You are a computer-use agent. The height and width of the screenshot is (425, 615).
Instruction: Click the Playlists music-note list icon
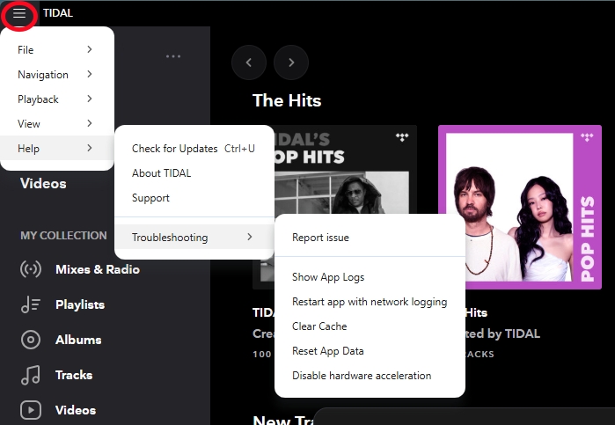tap(31, 304)
